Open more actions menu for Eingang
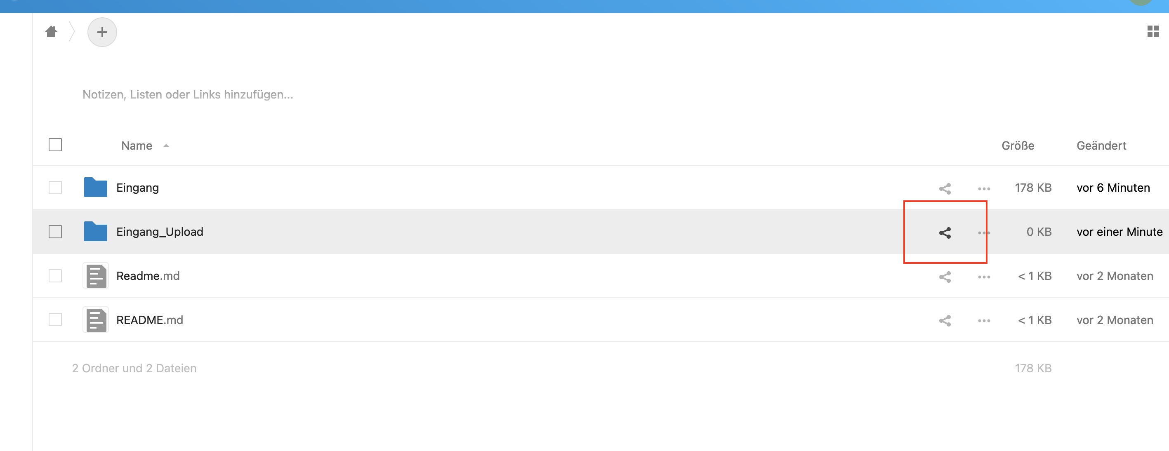The image size is (1169, 451). click(984, 188)
